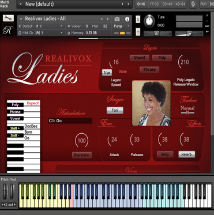This screenshot has width=214, height=215.
Task: Disable the Reverb effect
Action: pos(186,154)
